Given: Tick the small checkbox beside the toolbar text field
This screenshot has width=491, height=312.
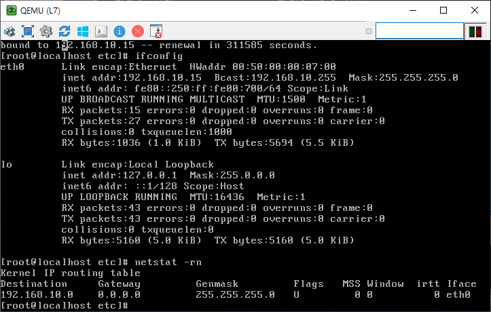Looking at the screenshot, I should pos(369,31).
